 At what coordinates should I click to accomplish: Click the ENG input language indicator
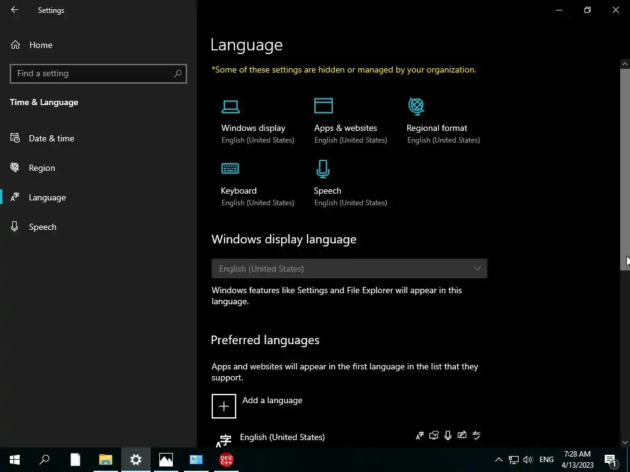tap(546, 460)
